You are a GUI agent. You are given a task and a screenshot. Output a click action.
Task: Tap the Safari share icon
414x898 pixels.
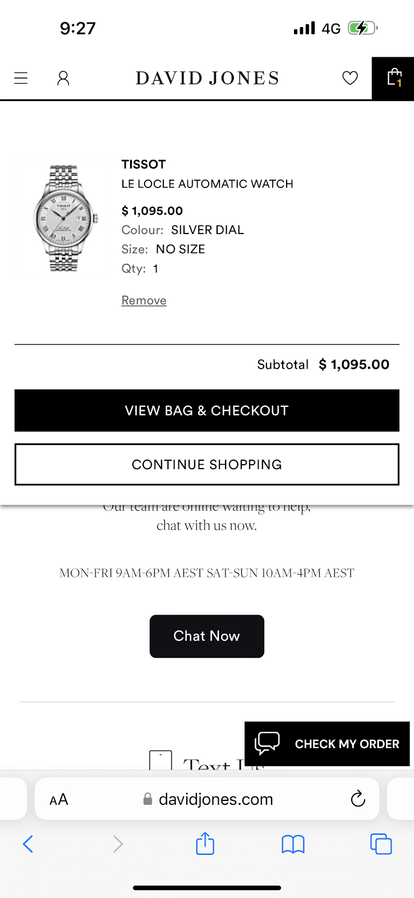(205, 844)
